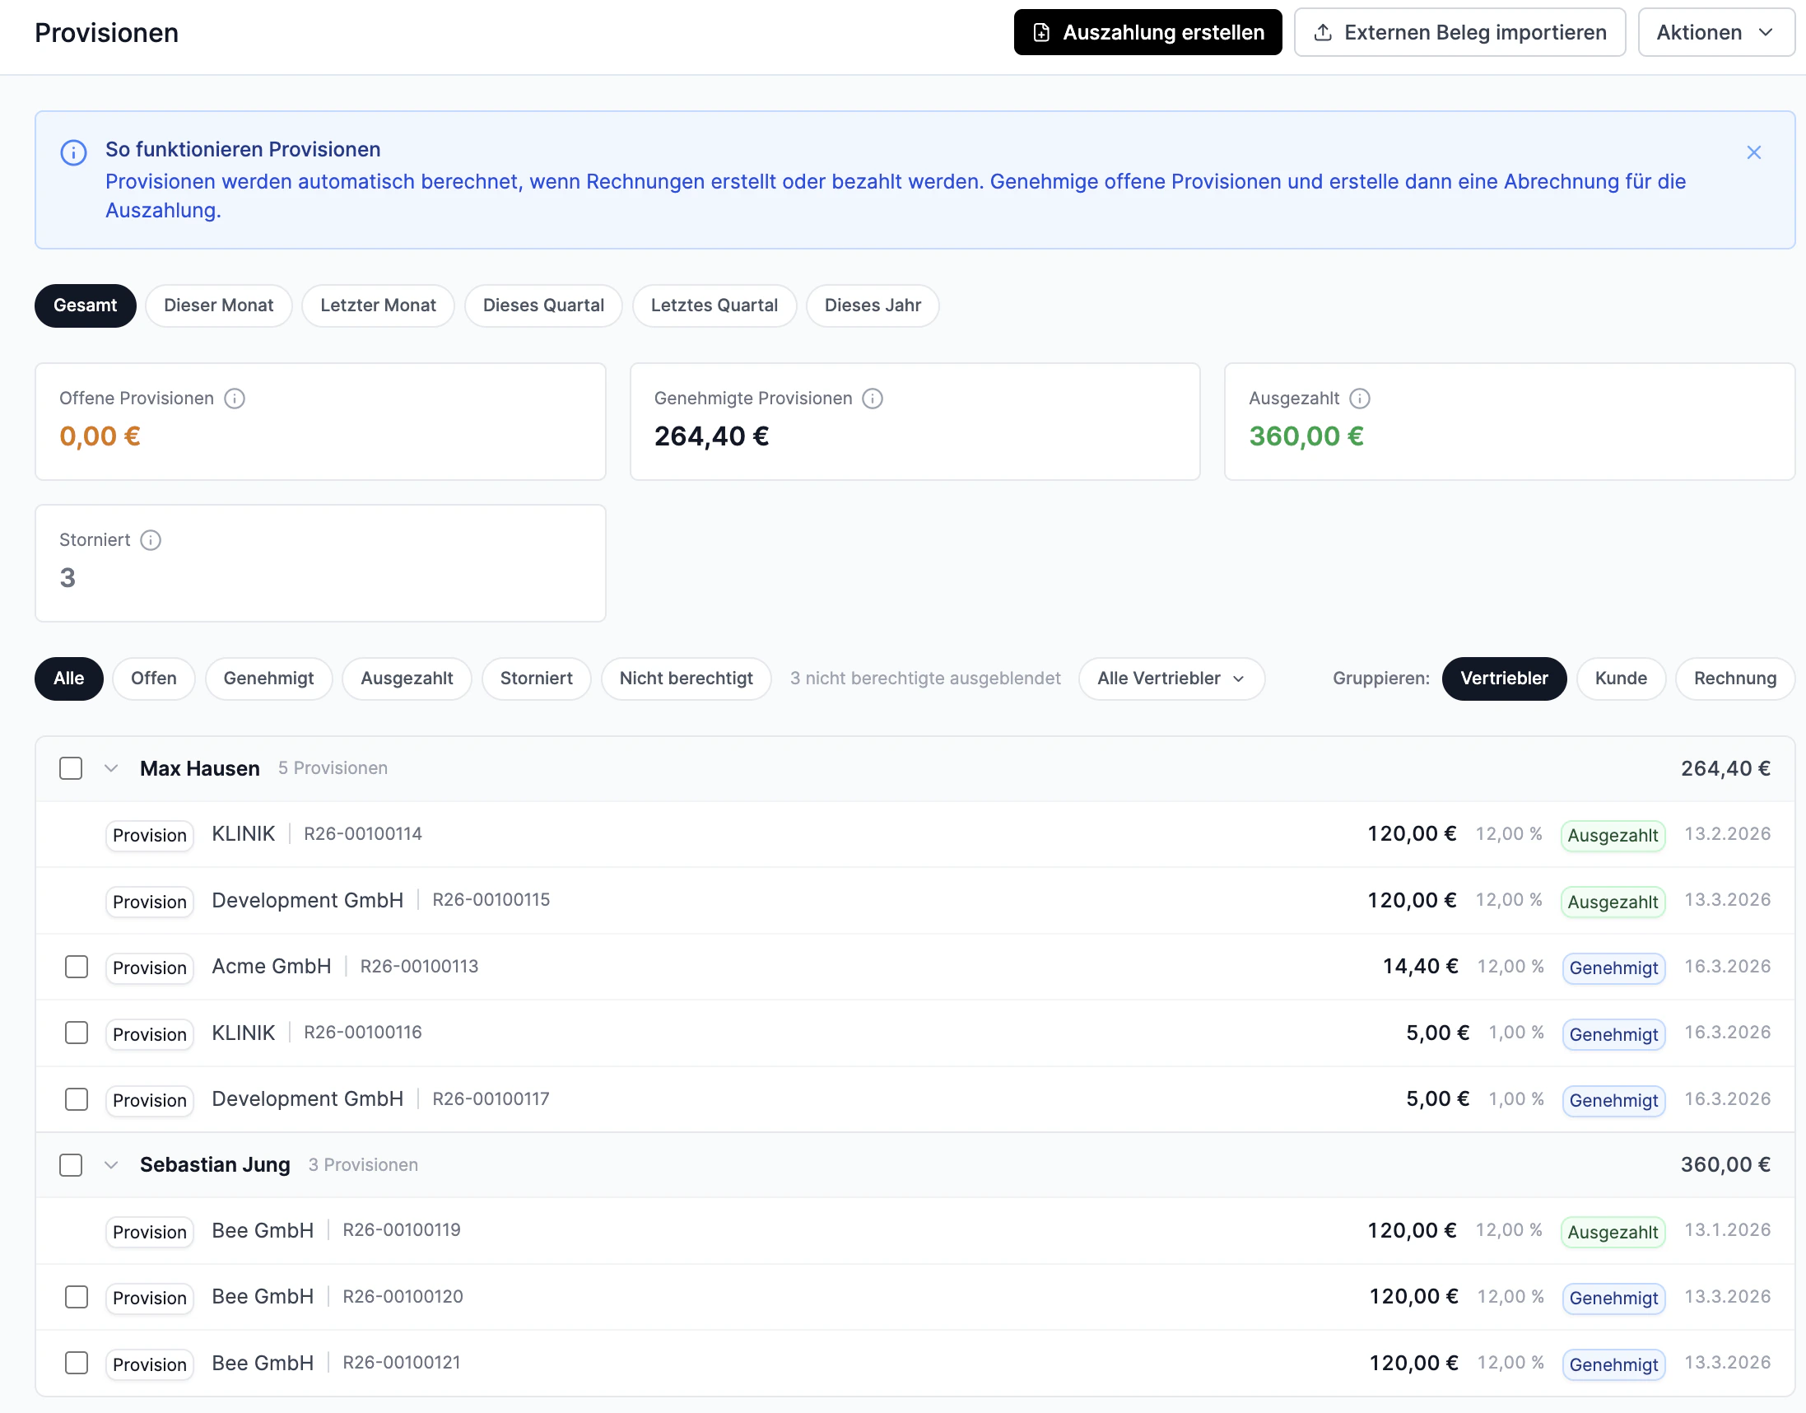Check the Acme GmbH R26-00100113 provision
Viewport: 1806px width, 1413px height.
tap(77, 966)
